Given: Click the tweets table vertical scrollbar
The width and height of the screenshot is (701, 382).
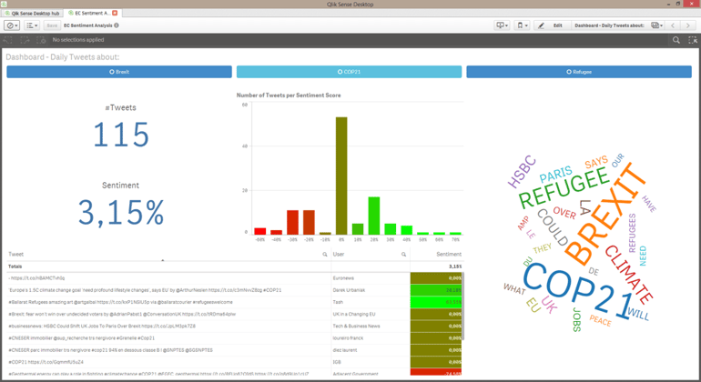Looking at the screenshot, I should (x=463, y=306).
